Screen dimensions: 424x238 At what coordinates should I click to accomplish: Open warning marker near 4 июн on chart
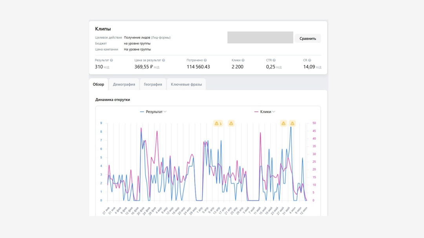click(x=292, y=124)
